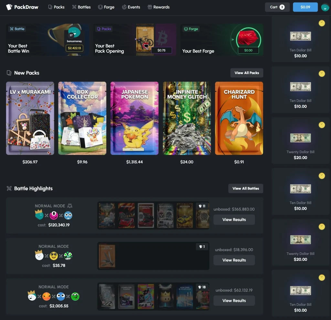Open the Packs navigation item
The width and height of the screenshot is (331, 320).
pos(56,7)
